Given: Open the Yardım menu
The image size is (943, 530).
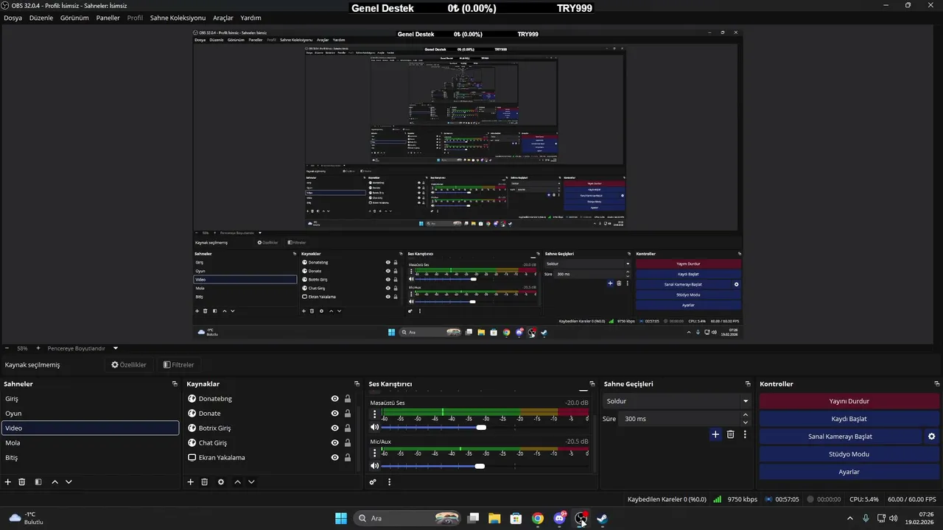Looking at the screenshot, I should [x=250, y=18].
